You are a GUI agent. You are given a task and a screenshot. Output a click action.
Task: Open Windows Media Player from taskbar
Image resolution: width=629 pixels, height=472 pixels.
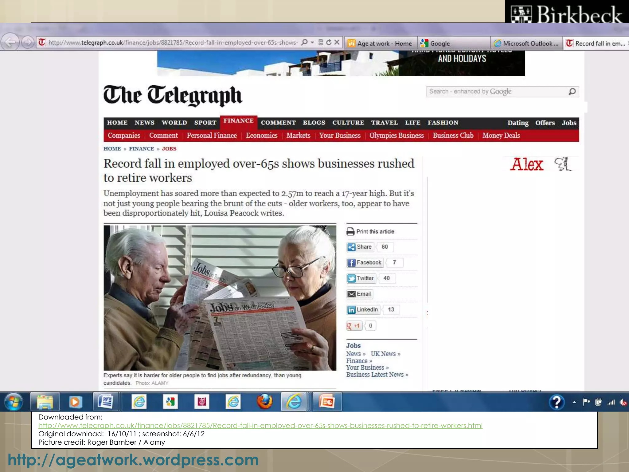pos(75,402)
